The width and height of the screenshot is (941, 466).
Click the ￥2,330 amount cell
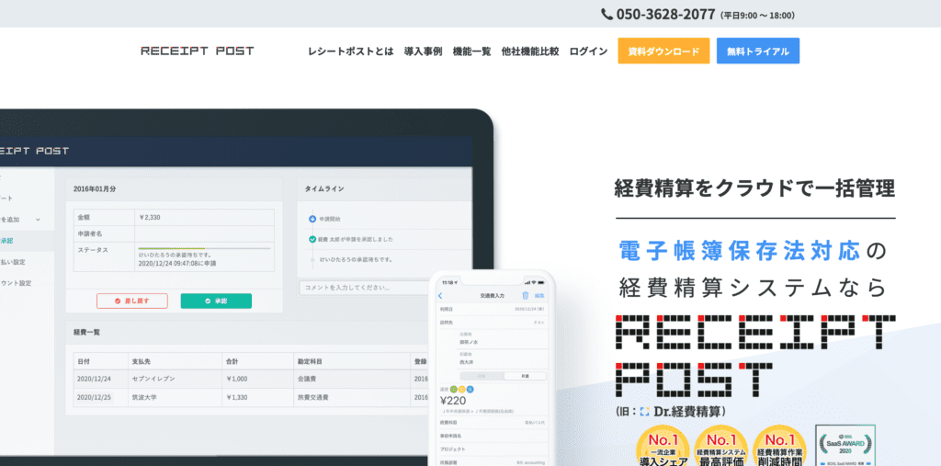click(204, 217)
